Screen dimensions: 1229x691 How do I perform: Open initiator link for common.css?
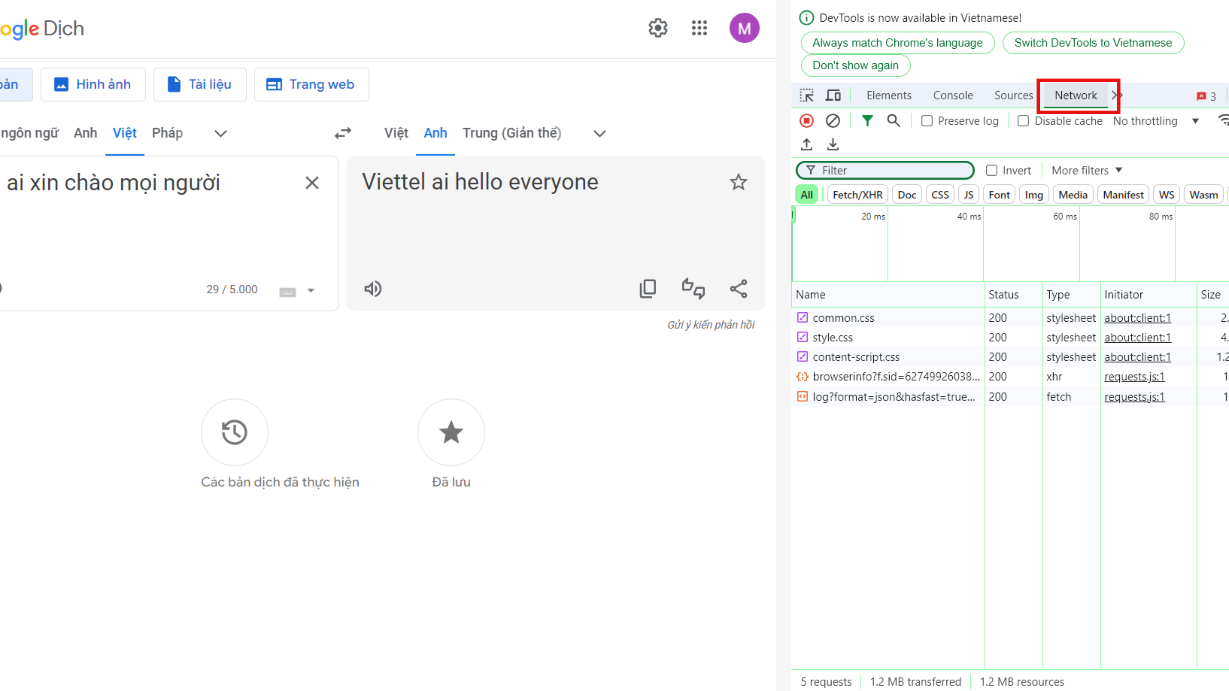click(1137, 318)
